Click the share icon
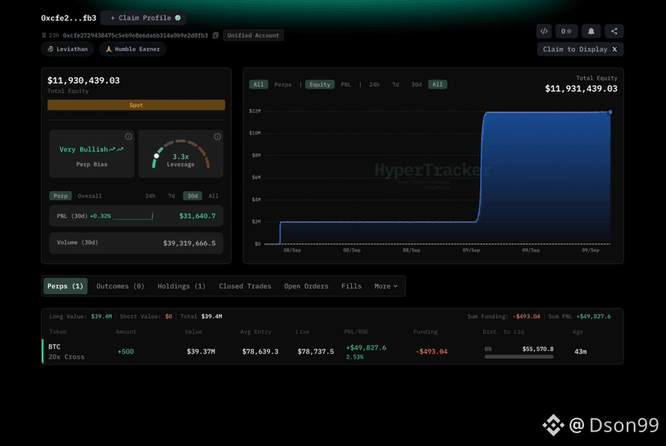 tap(614, 31)
